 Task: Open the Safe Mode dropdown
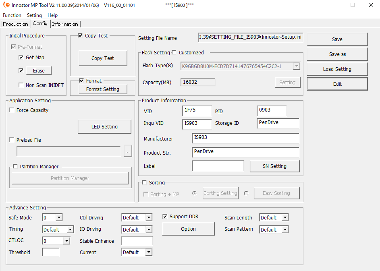pyautogui.click(x=59, y=217)
